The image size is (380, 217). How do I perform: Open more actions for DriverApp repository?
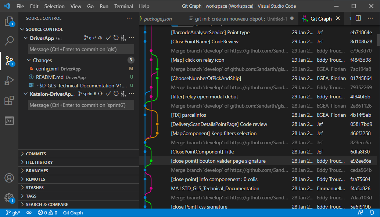coord(131,38)
